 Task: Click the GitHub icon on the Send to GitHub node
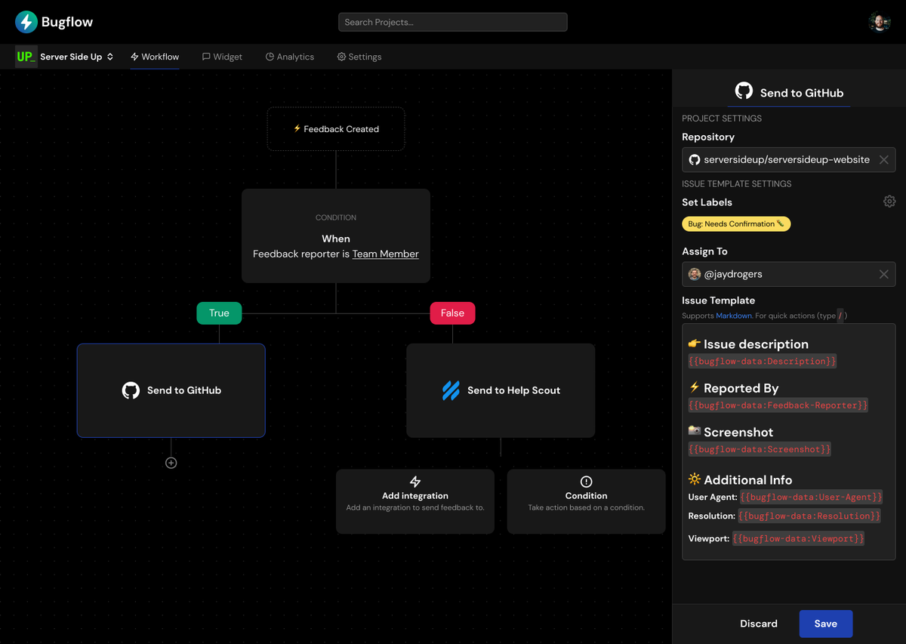click(x=131, y=390)
